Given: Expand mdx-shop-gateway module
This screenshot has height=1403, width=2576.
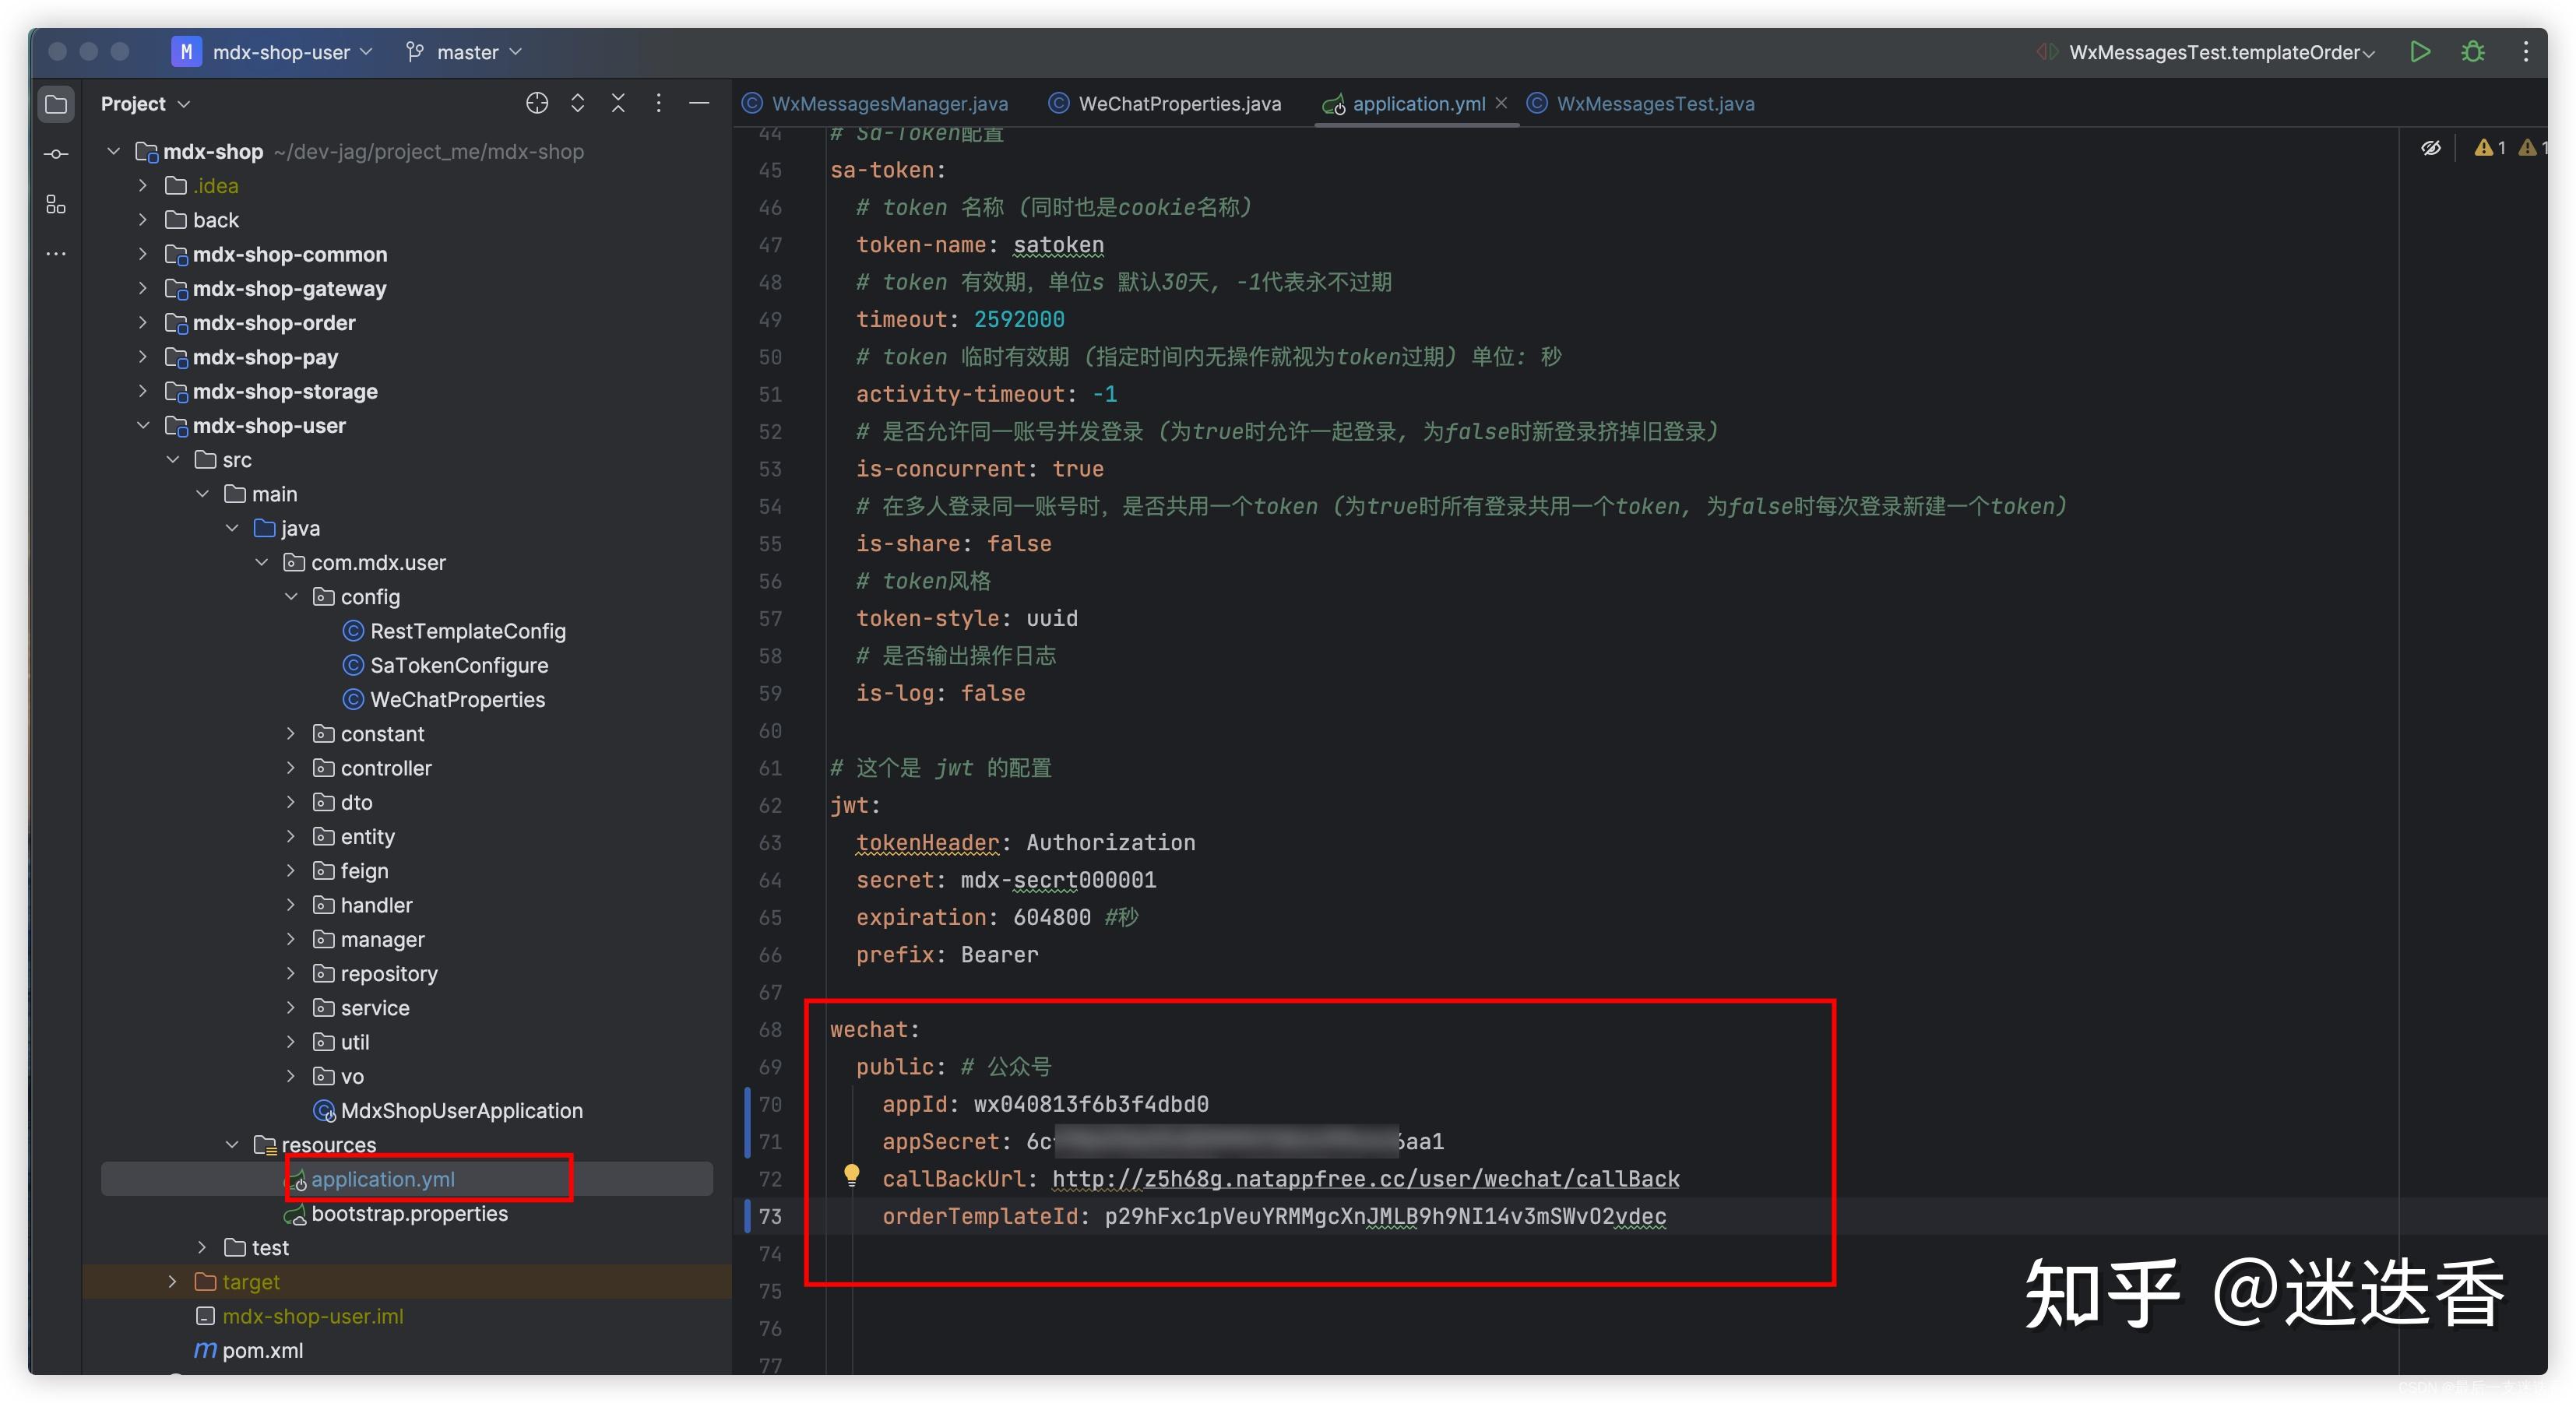Looking at the screenshot, I should pyautogui.click(x=143, y=288).
